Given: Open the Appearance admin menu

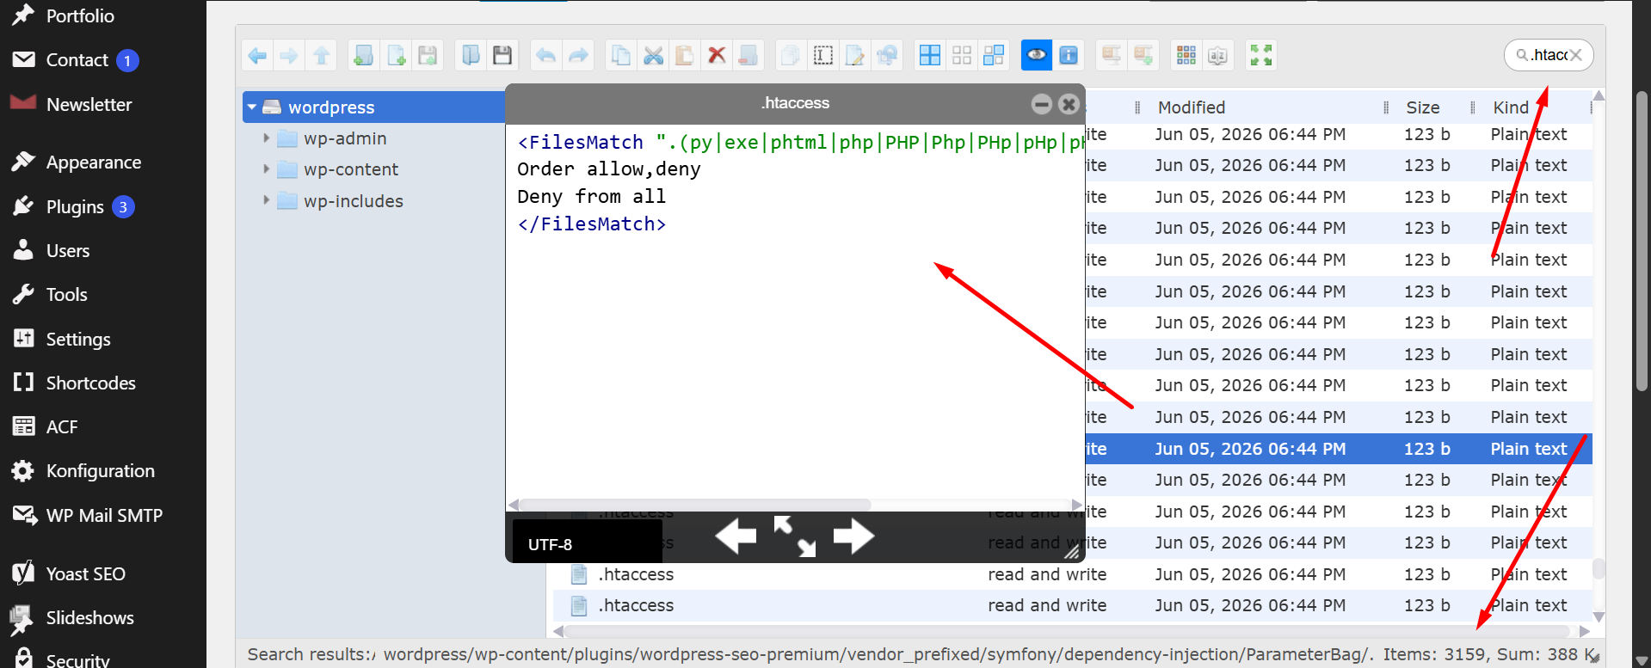Looking at the screenshot, I should point(93,162).
